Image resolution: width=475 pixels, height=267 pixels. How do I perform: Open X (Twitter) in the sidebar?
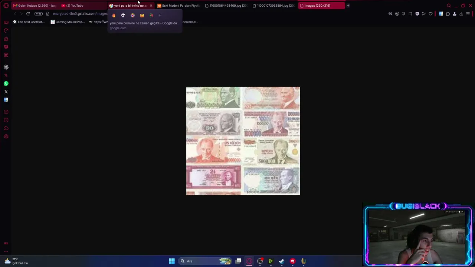[x=6, y=92]
